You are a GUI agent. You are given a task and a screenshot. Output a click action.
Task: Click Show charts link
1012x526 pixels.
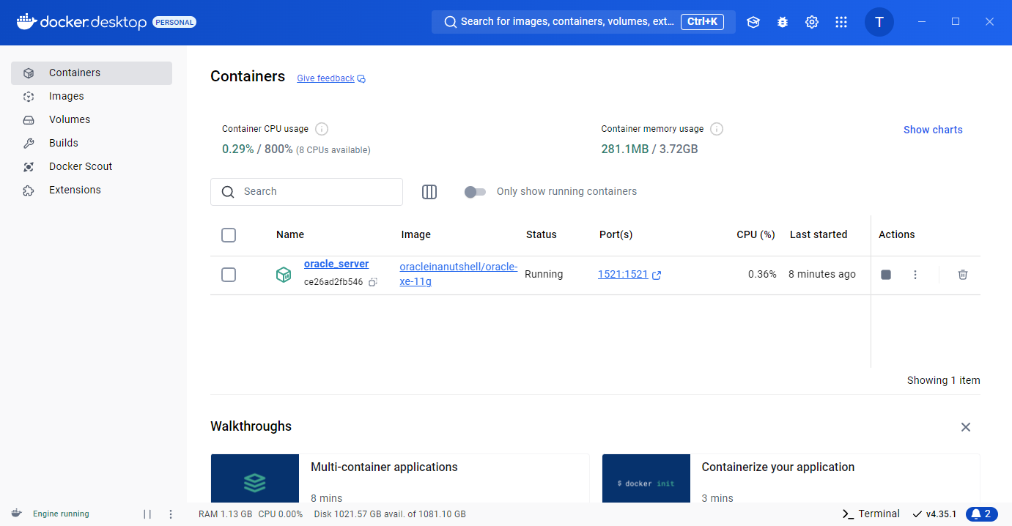tap(933, 130)
